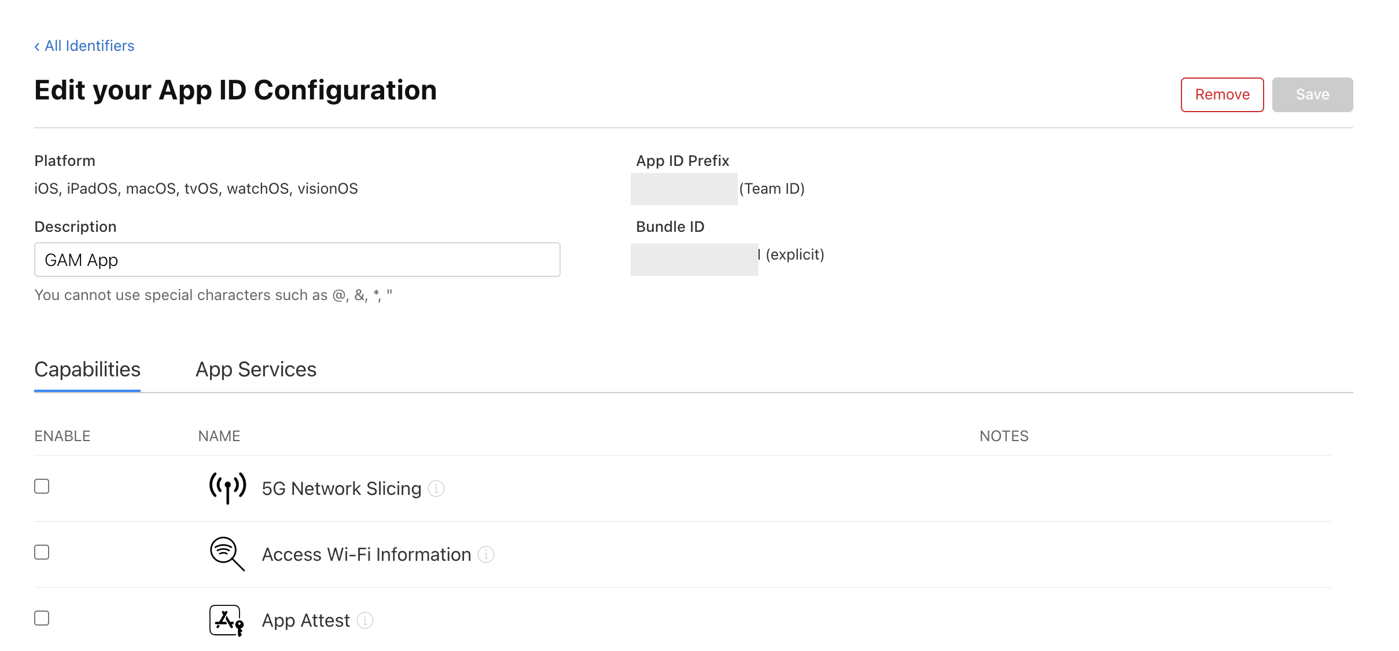Screen dimensions: 1399x651
Task: Click the App Attest key icon
Action: point(226,620)
